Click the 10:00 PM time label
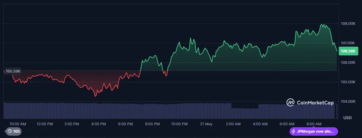This screenshot has width=362, height=138. pos(179,124)
